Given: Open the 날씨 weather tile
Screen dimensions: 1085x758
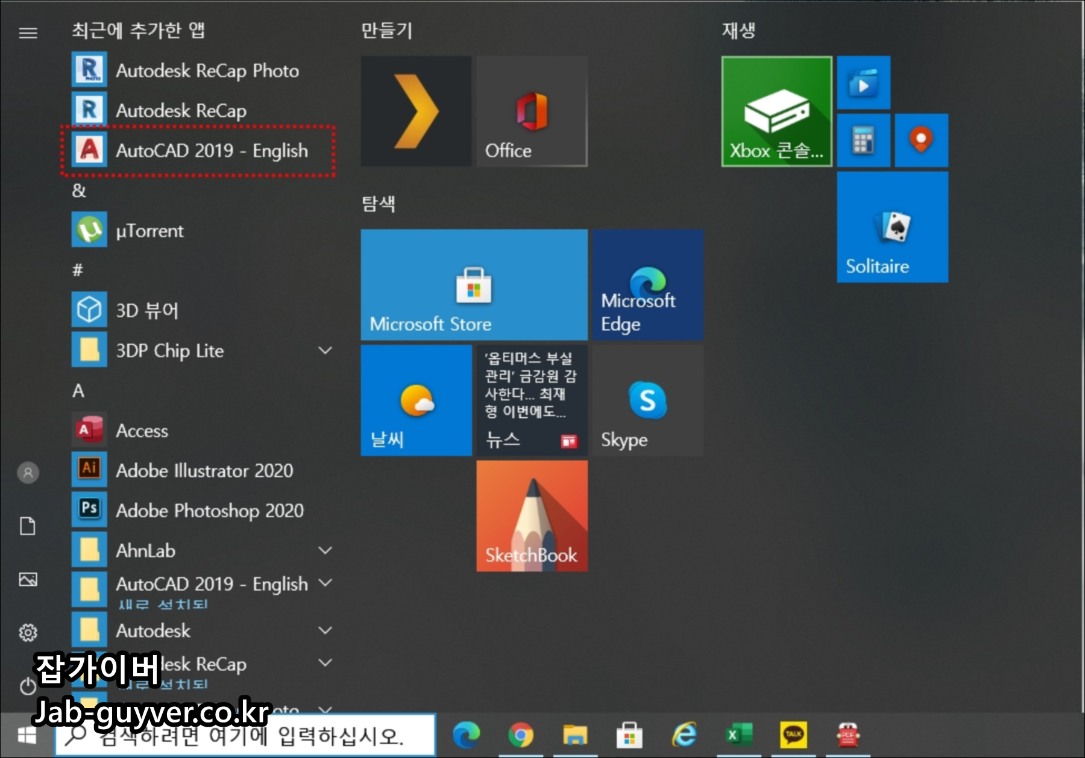Looking at the screenshot, I should 416,400.
